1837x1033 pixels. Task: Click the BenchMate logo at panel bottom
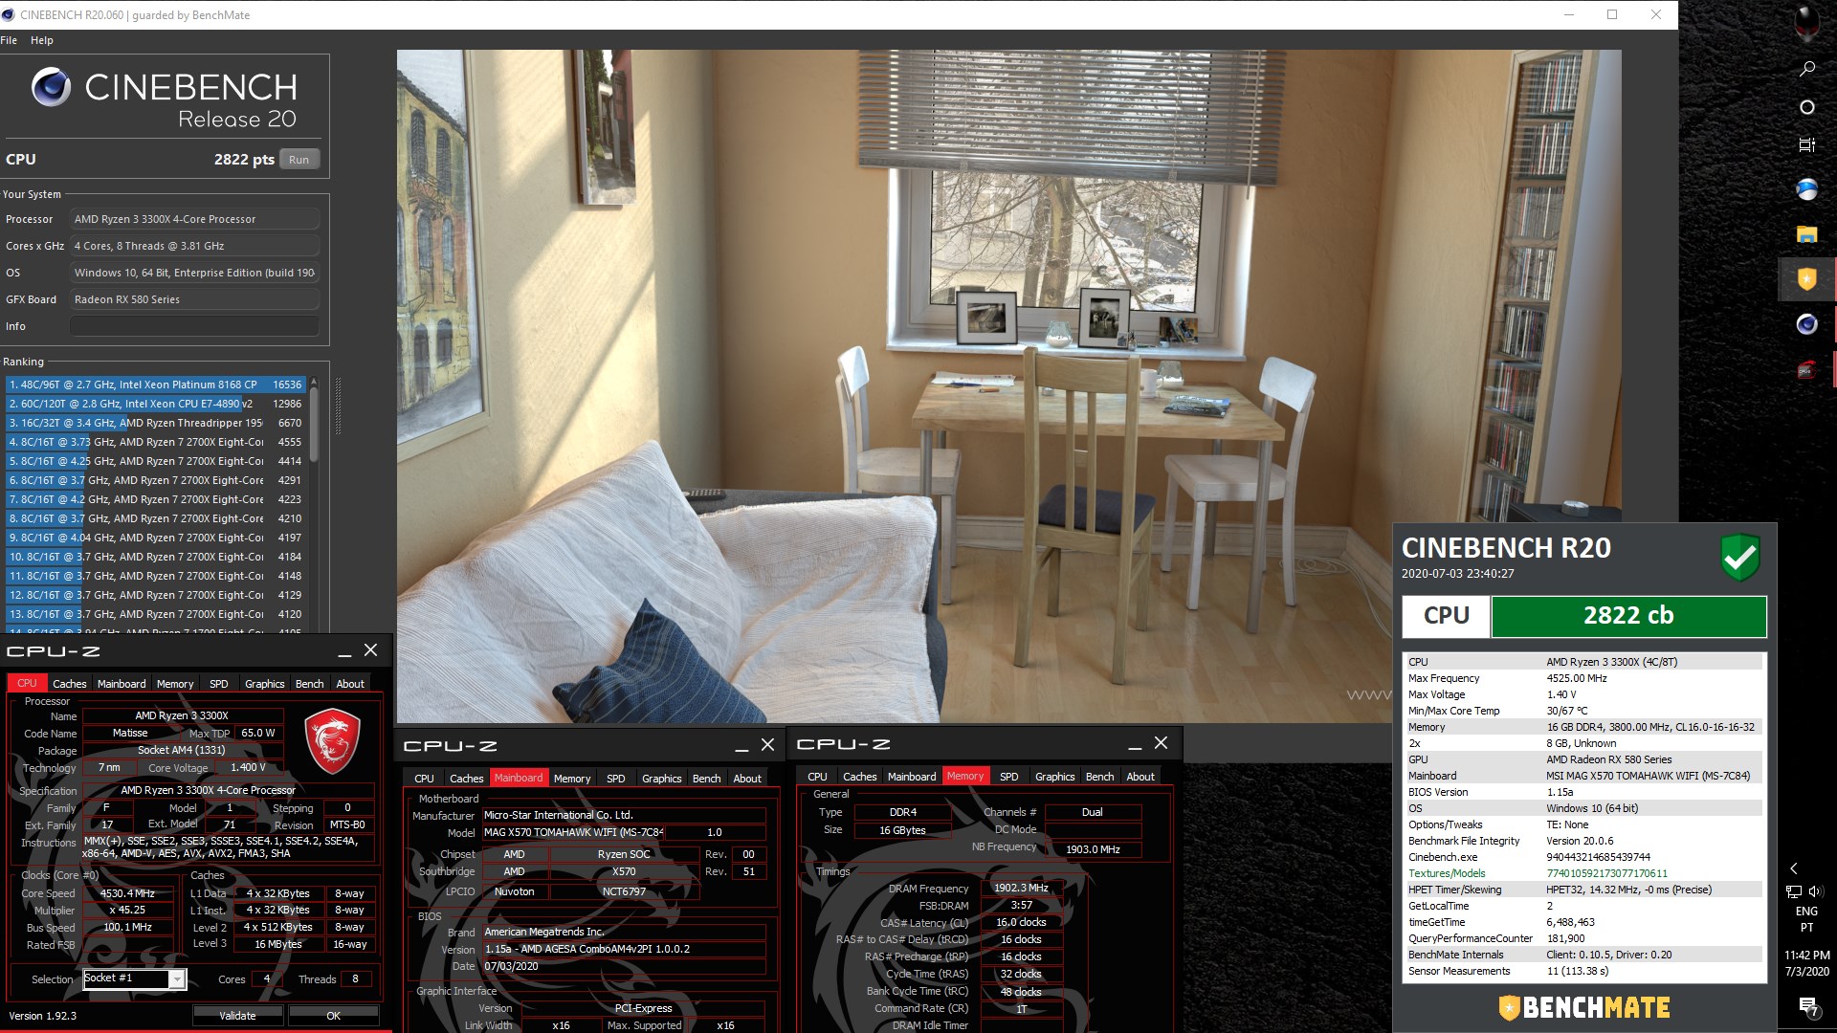1584,1008
